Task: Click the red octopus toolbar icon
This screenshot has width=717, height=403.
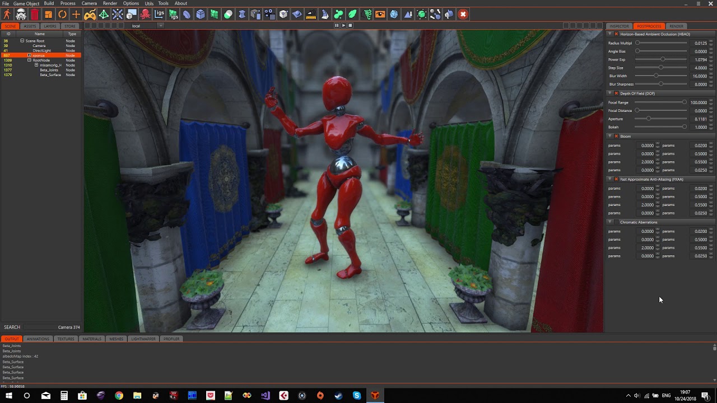Action: coord(145,14)
